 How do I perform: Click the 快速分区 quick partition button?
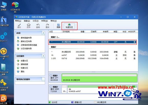[x=69, y=26]
